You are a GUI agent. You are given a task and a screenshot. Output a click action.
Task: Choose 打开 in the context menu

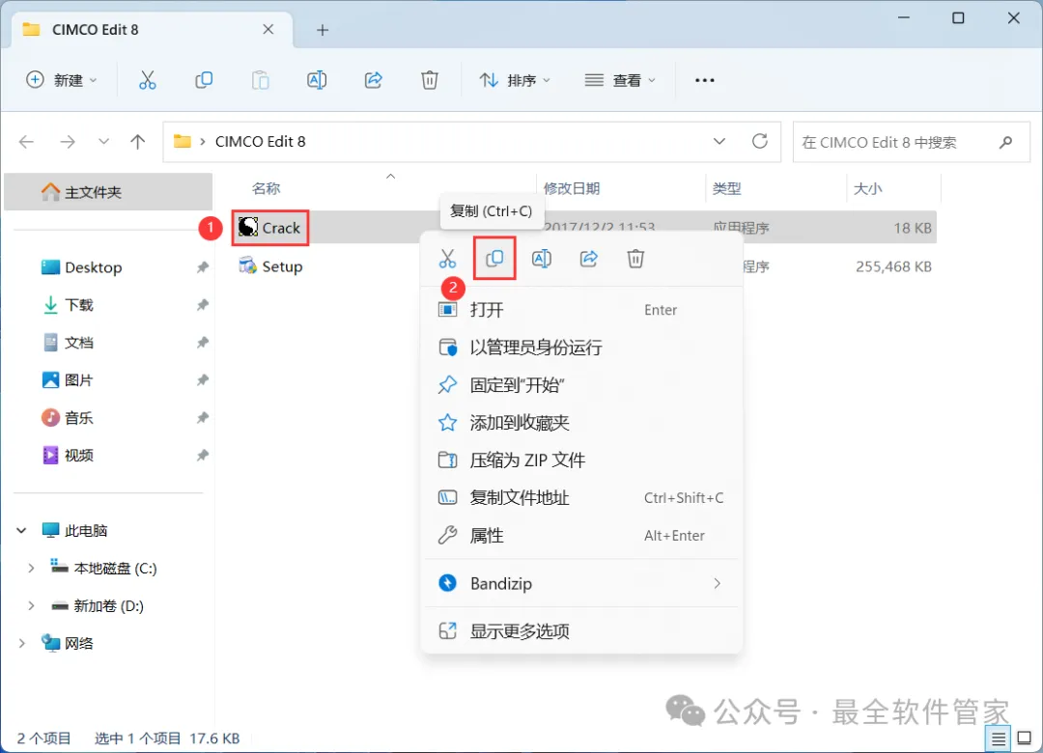pos(581,310)
